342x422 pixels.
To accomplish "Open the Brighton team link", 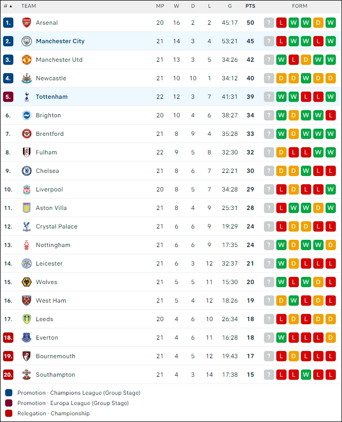I will pyautogui.click(x=48, y=115).
